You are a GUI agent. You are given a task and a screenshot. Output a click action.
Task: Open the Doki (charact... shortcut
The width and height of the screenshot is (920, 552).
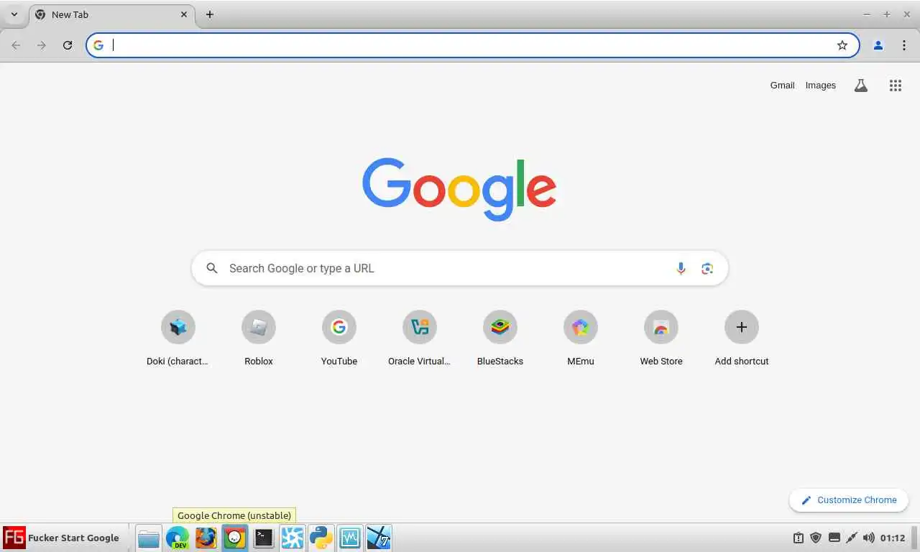178,339
